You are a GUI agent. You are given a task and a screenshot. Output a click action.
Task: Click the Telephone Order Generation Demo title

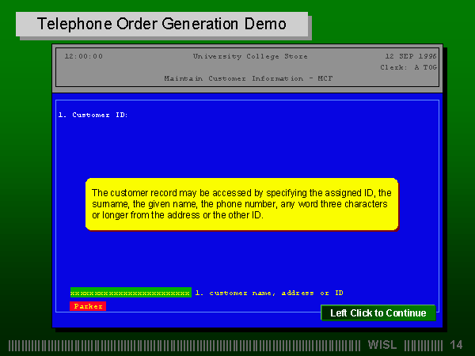(161, 24)
